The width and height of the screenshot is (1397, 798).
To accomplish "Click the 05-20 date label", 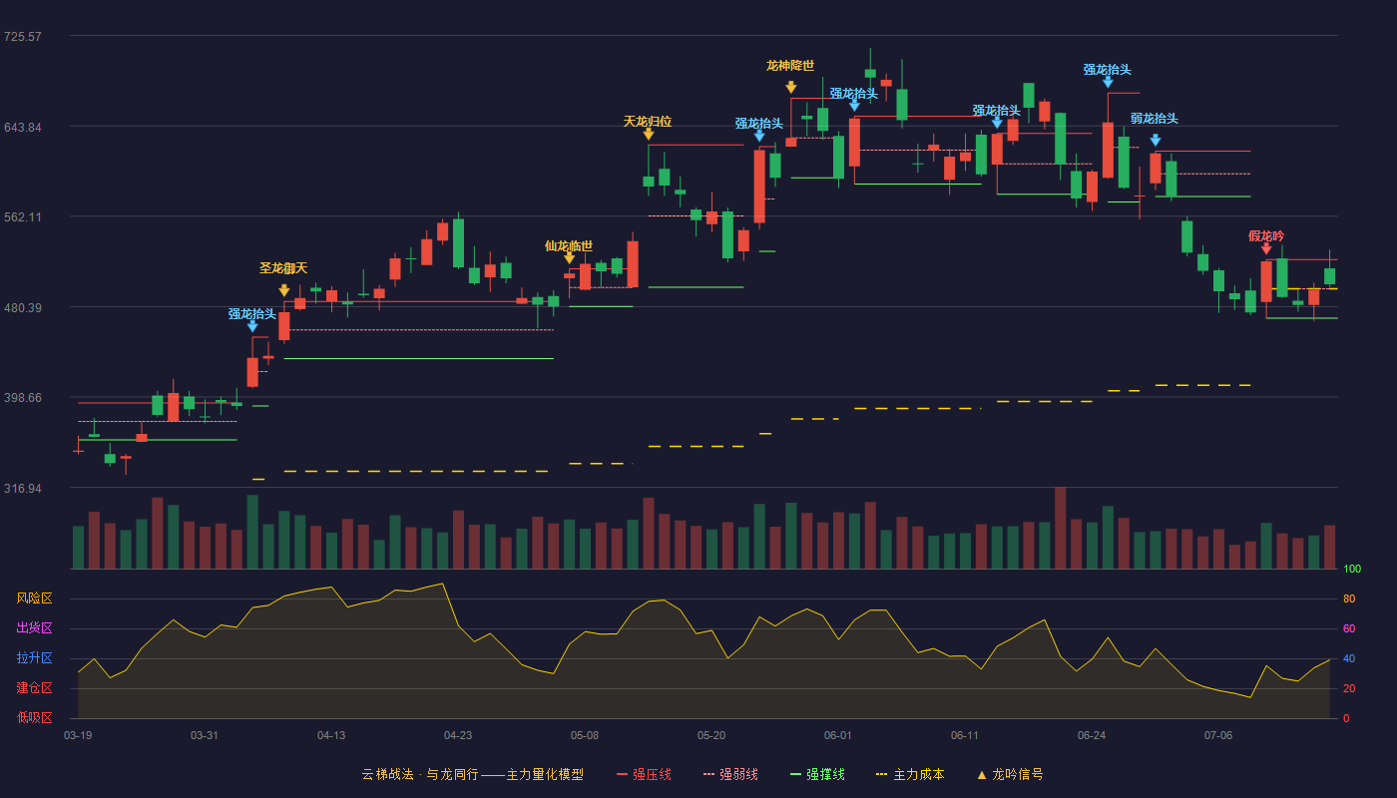I will click(x=711, y=735).
